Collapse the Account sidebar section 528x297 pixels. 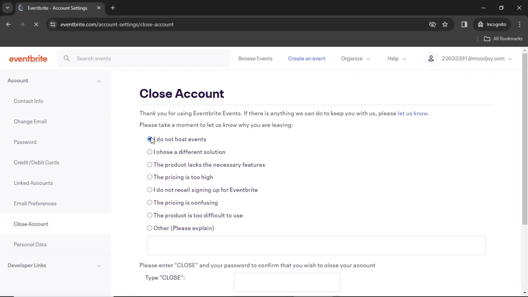pyautogui.click(x=99, y=81)
